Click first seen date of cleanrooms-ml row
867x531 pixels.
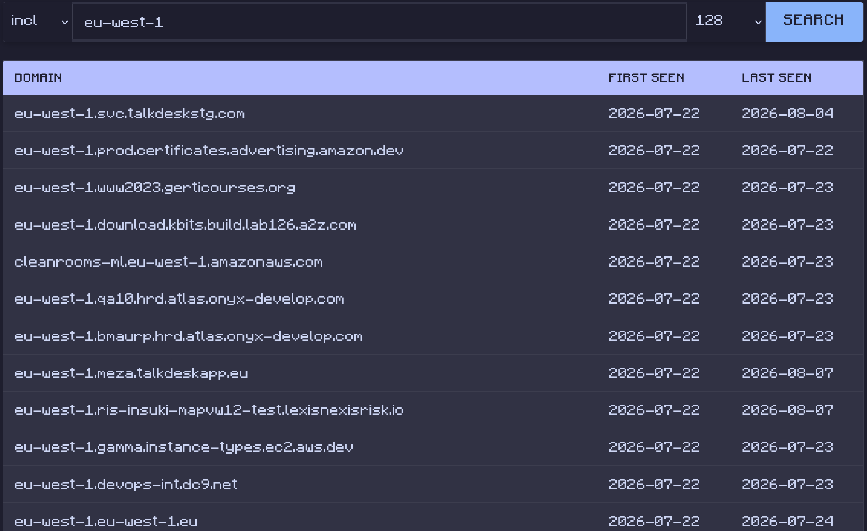click(x=654, y=262)
